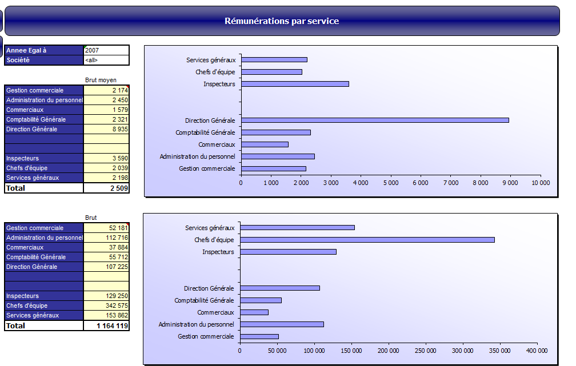The height and width of the screenshot is (366, 576).
Task: Select the Administration du personnel value 112 716
Action: click(x=106, y=238)
